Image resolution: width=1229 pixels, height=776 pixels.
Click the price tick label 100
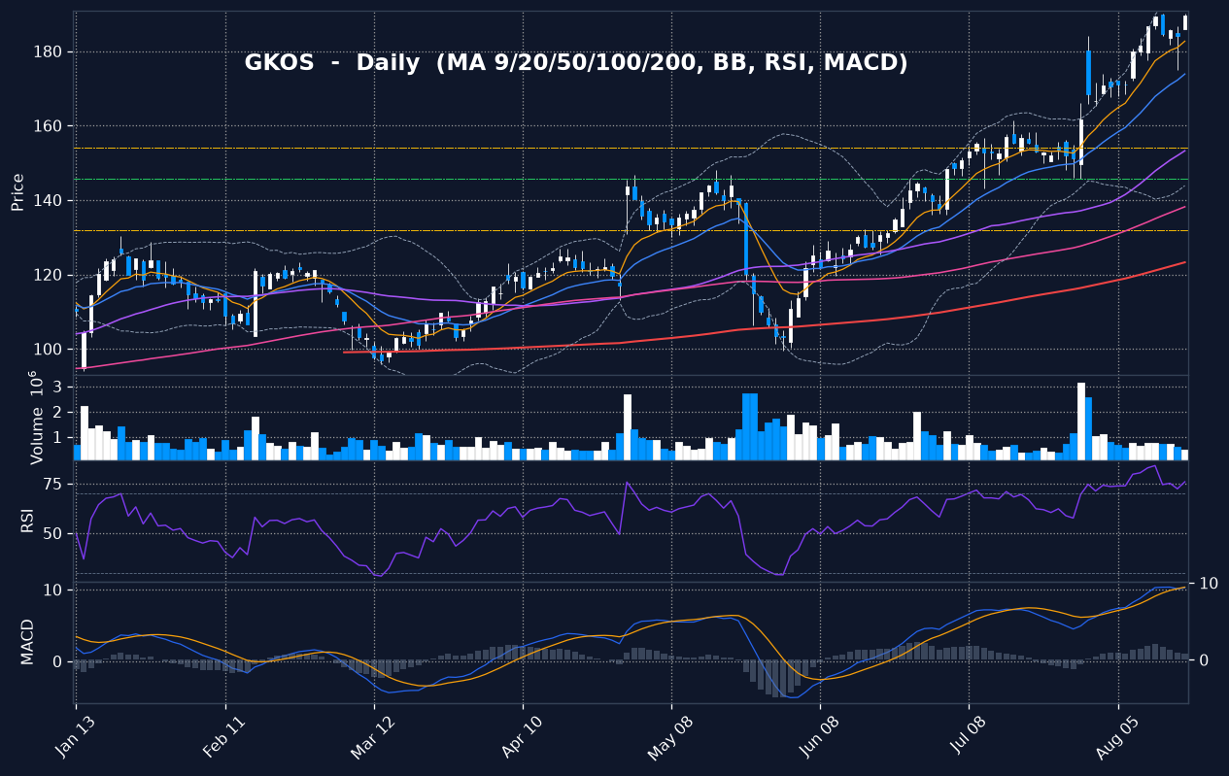pos(50,350)
